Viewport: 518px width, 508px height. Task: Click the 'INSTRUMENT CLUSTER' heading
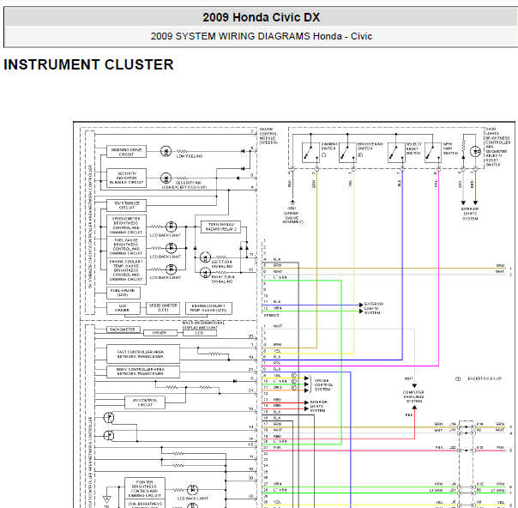(88, 64)
